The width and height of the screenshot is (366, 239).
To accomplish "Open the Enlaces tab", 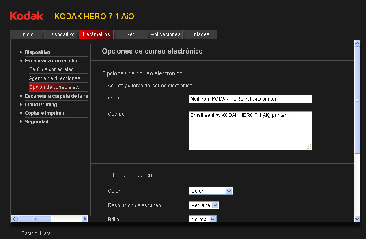I will tap(200, 34).
